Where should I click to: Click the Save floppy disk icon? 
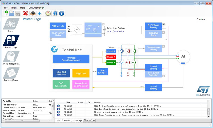coord(18,13)
